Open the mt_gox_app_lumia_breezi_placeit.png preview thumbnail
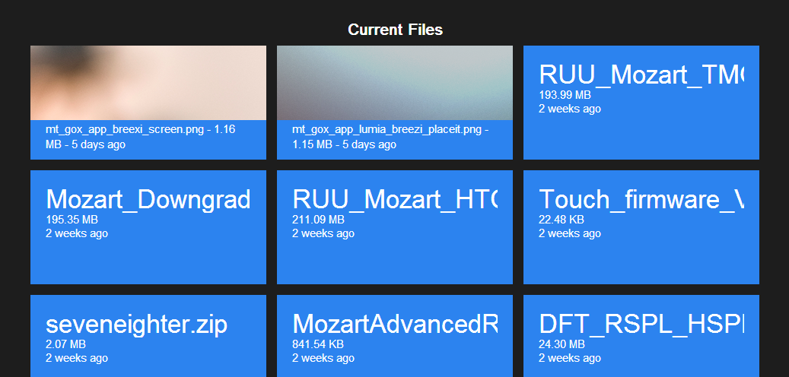The image size is (789, 377). tap(394, 83)
